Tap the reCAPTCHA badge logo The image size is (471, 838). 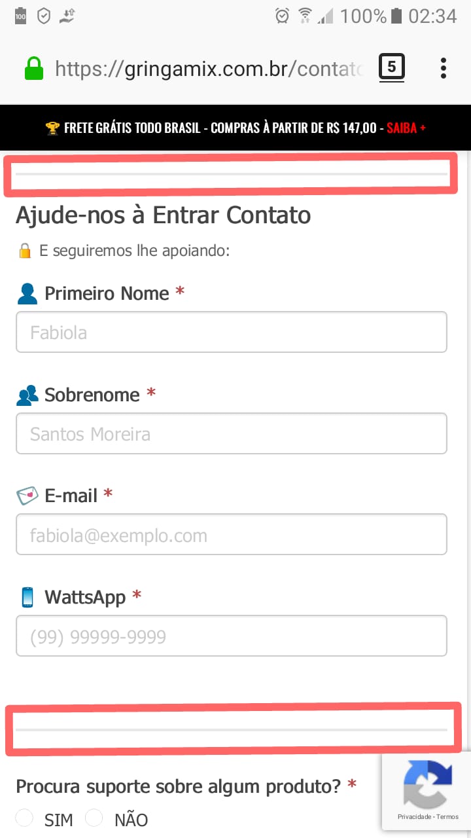(428, 784)
